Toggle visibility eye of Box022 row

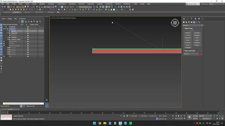[8, 31]
